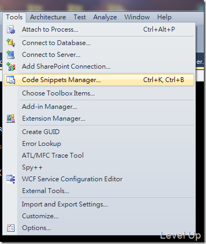The image size is (206, 244).
Task: Click the Options checklist icon
Action: click(x=11, y=228)
